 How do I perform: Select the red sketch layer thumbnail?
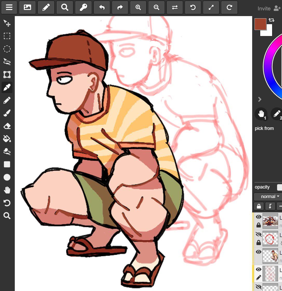pos(270,273)
